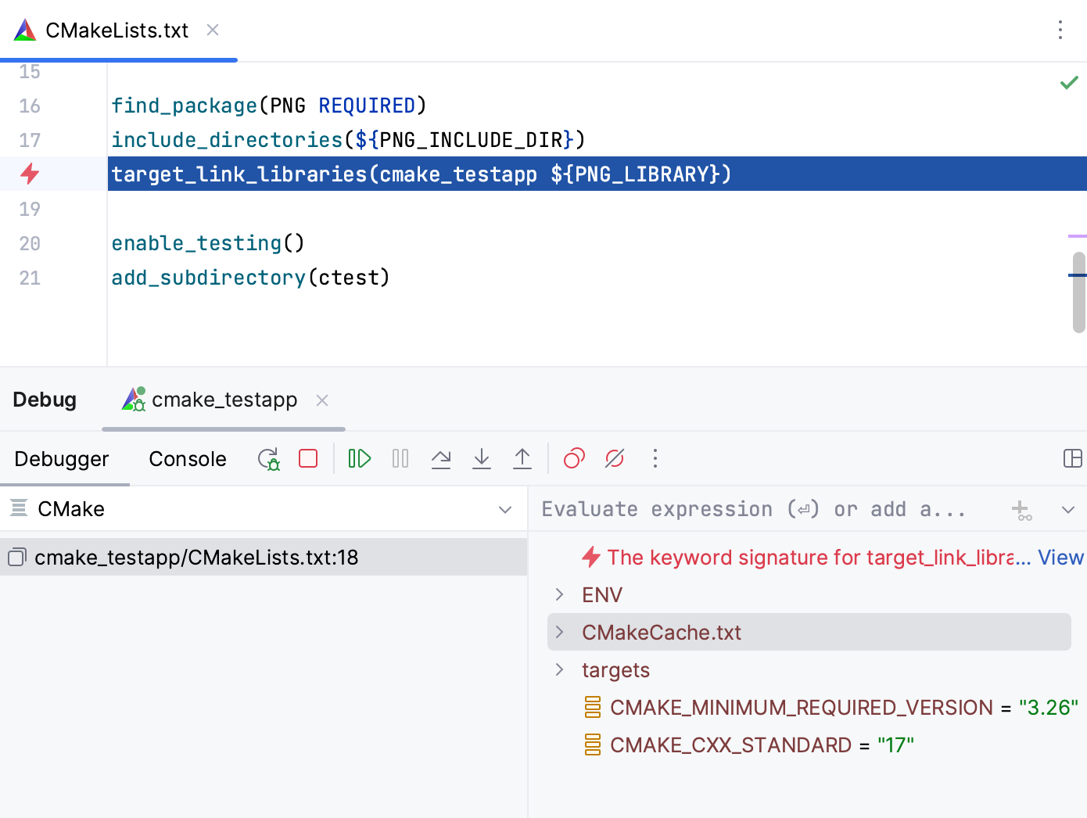Expand the CMakeCache.txt node

pyautogui.click(x=558, y=632)
